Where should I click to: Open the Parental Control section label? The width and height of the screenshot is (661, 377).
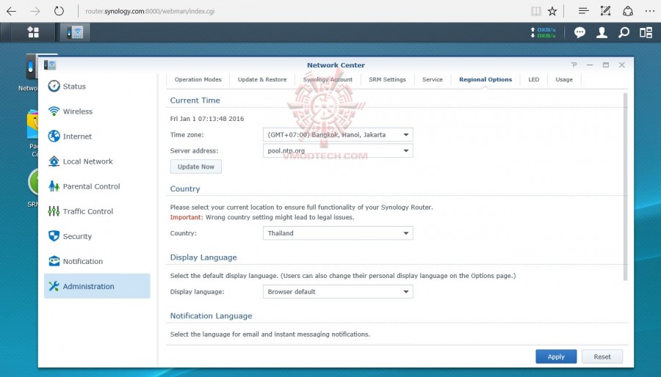(x=92, y=186)
